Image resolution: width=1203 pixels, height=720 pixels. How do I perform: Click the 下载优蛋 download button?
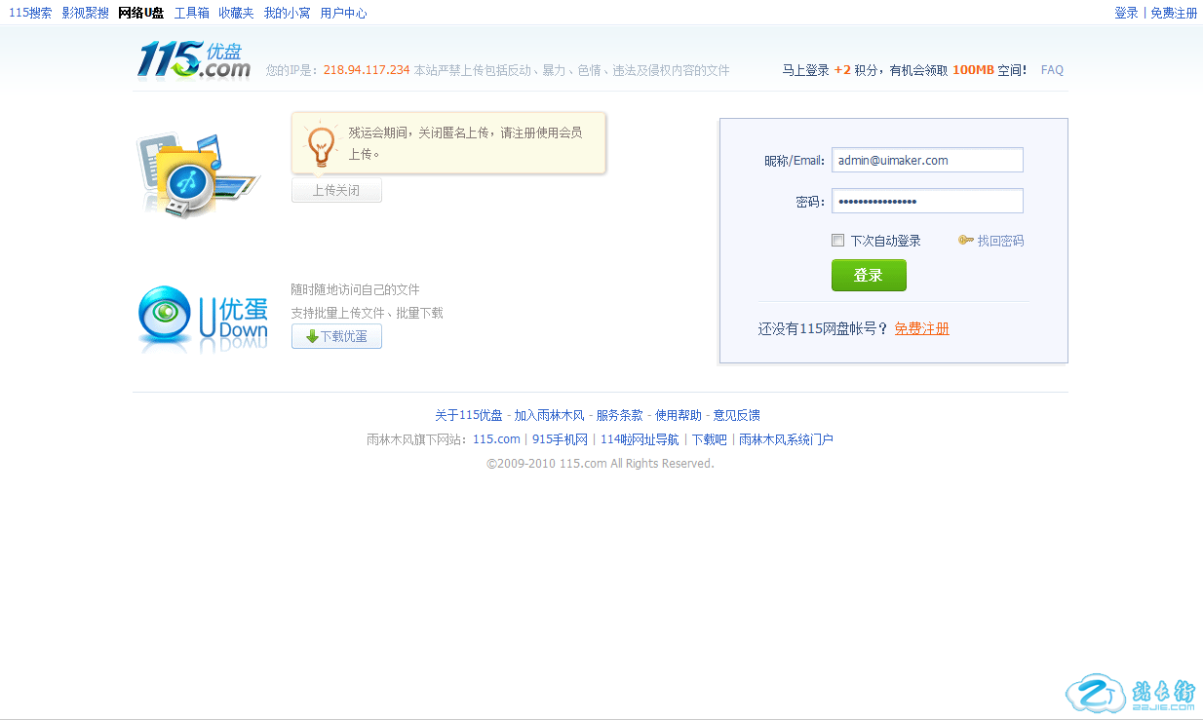pyautogui.click(x=336, y=336)
